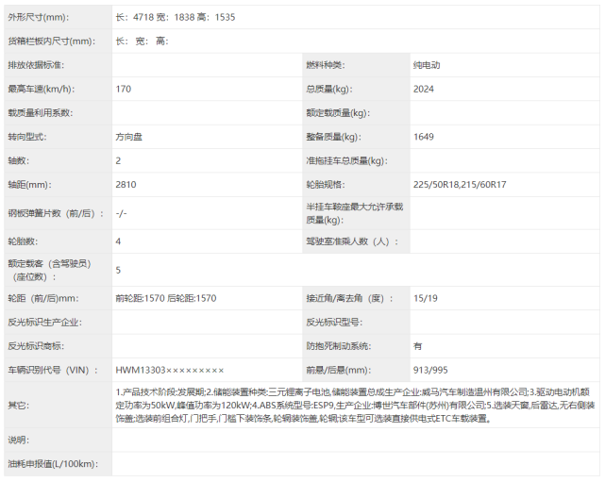Click the 前悬/后悬(mm) label
This screenshot has height=482, width=605.
point(339,370)
